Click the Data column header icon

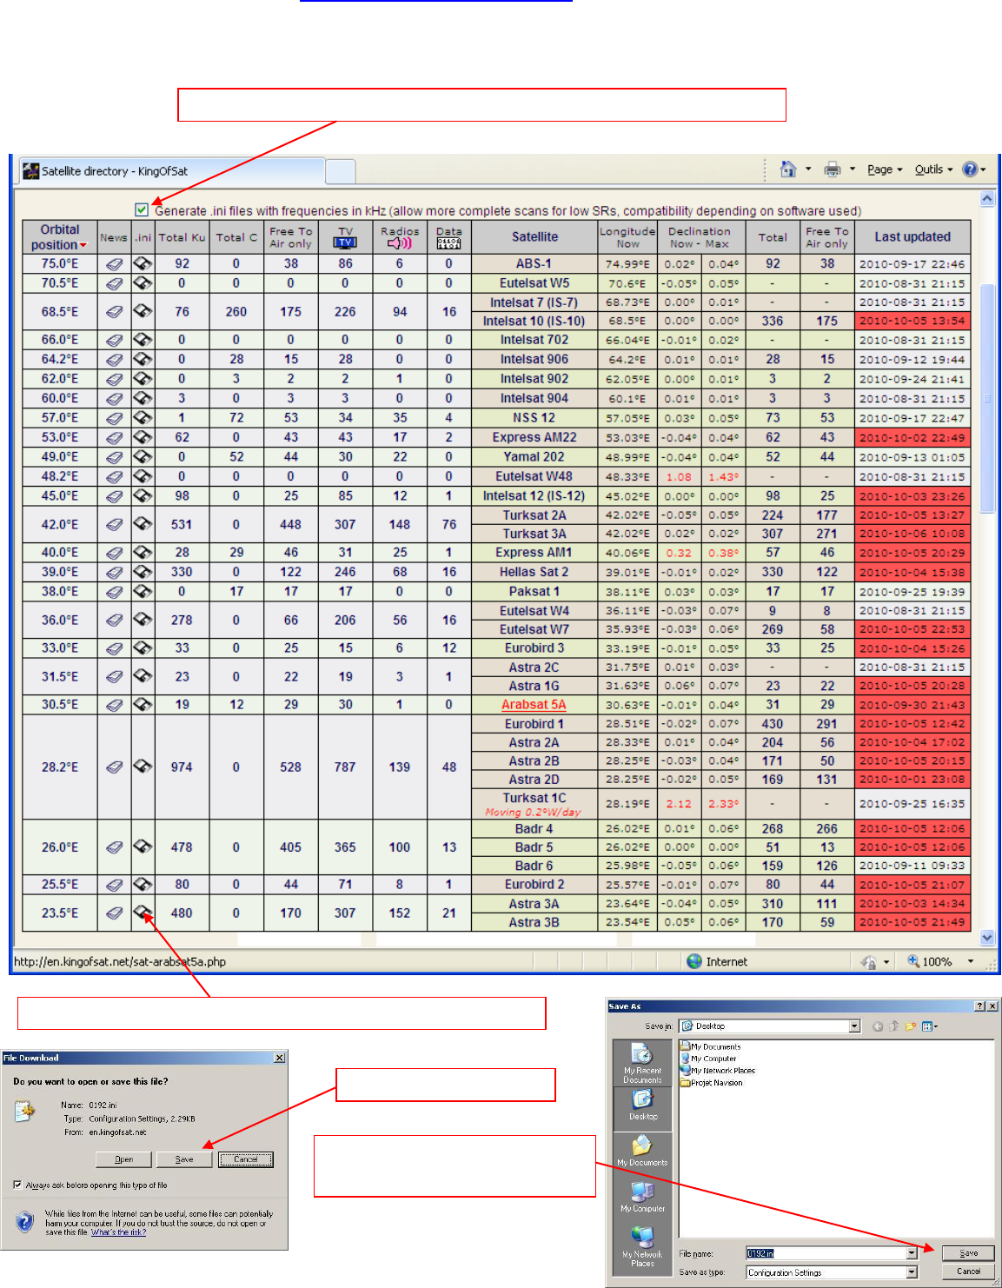pyautogui.click(x=448, y=243)
